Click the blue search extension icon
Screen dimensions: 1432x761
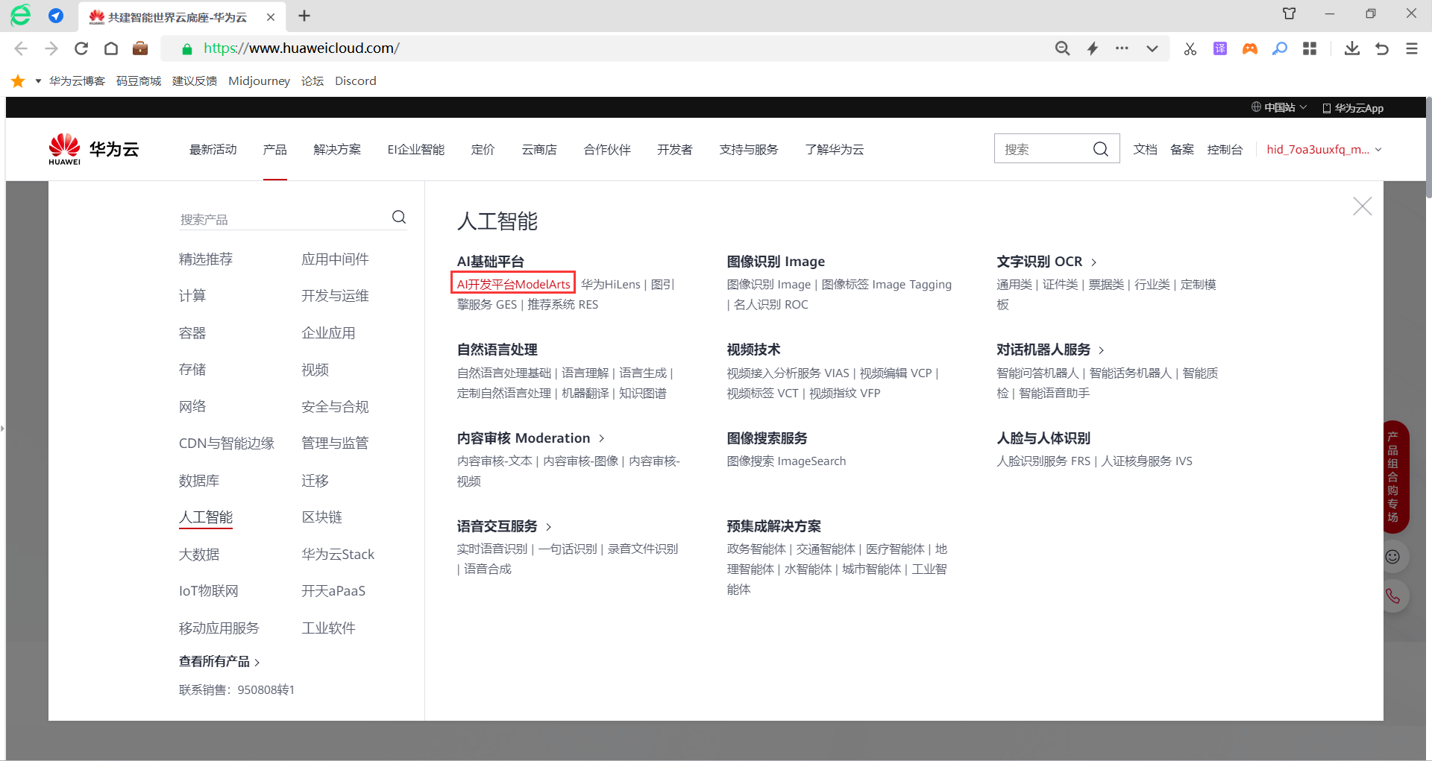point(1280,48)
